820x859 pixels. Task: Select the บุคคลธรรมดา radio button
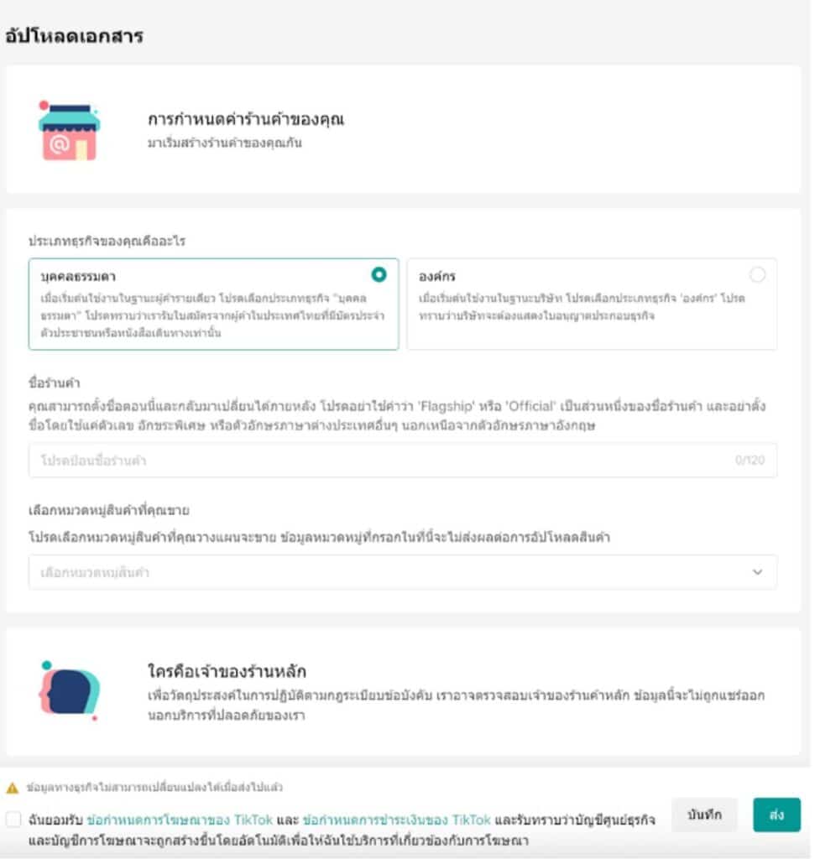coord(379,274)
